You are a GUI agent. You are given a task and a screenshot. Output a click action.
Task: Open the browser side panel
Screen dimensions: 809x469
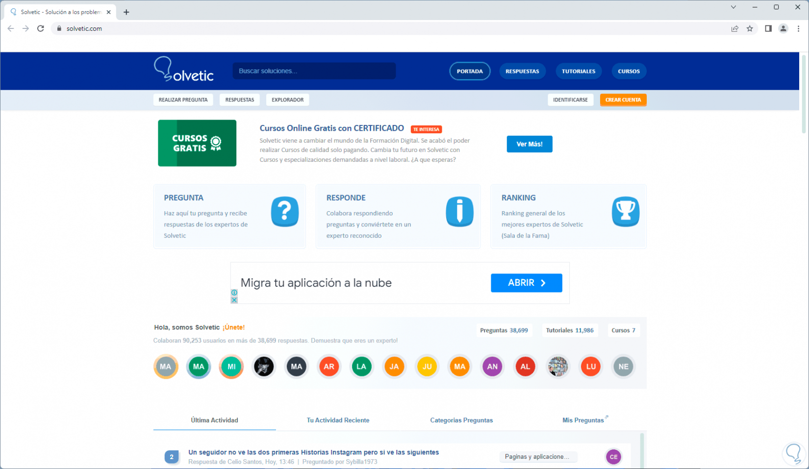pos(768,28)
